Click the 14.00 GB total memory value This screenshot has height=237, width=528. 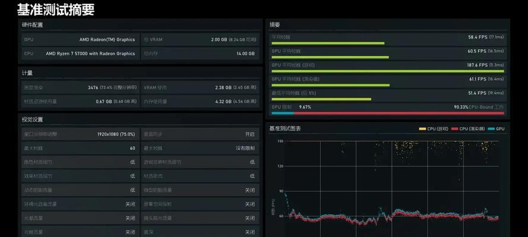tap(245, 54)
